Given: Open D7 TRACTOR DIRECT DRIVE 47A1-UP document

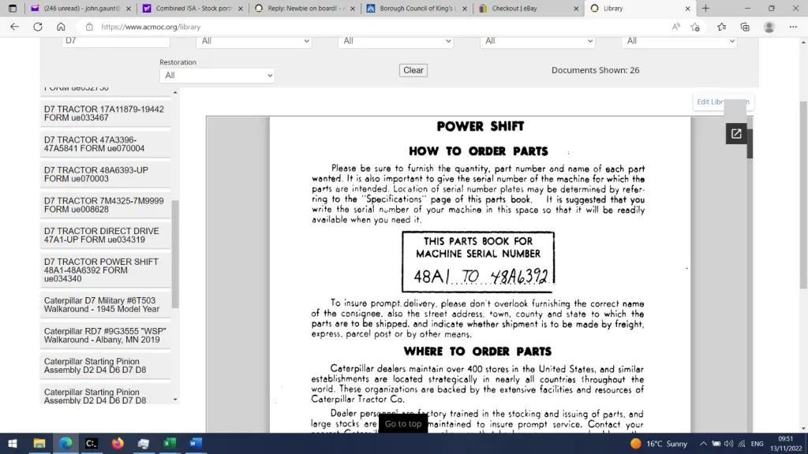Looking at the screenshot, I should click(x=106, y=235).
